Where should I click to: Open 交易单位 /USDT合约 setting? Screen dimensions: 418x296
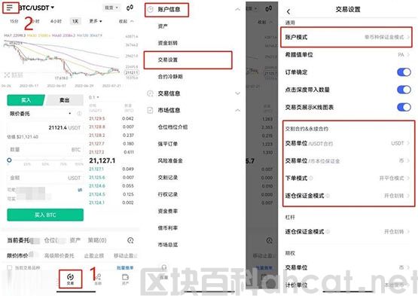(348, 143)
